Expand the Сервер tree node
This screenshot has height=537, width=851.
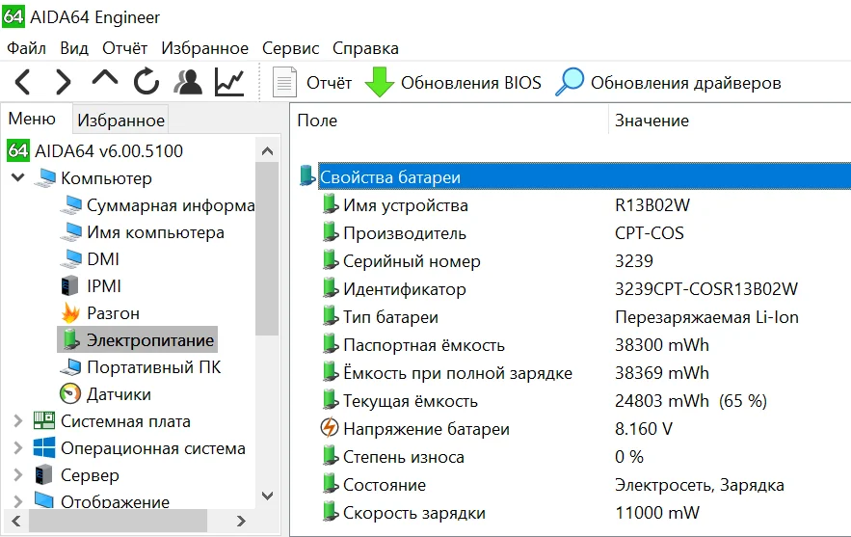[x=18, y=474]
